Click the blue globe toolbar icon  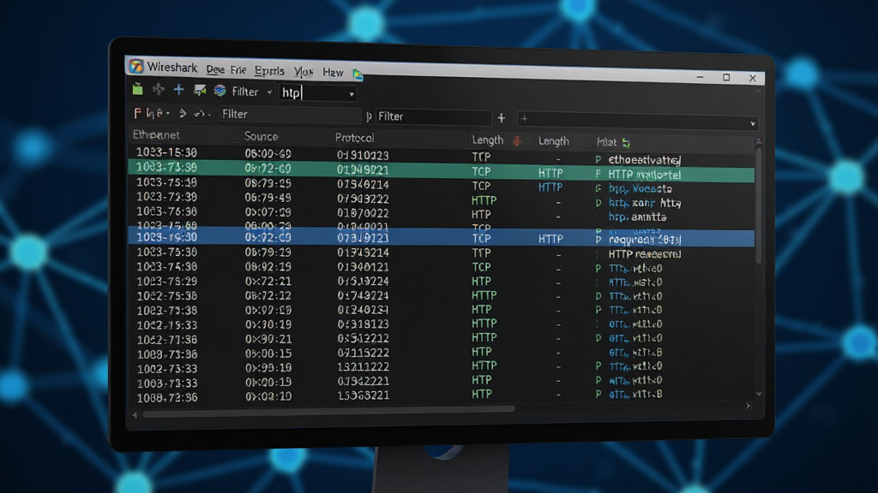[220, 91]
